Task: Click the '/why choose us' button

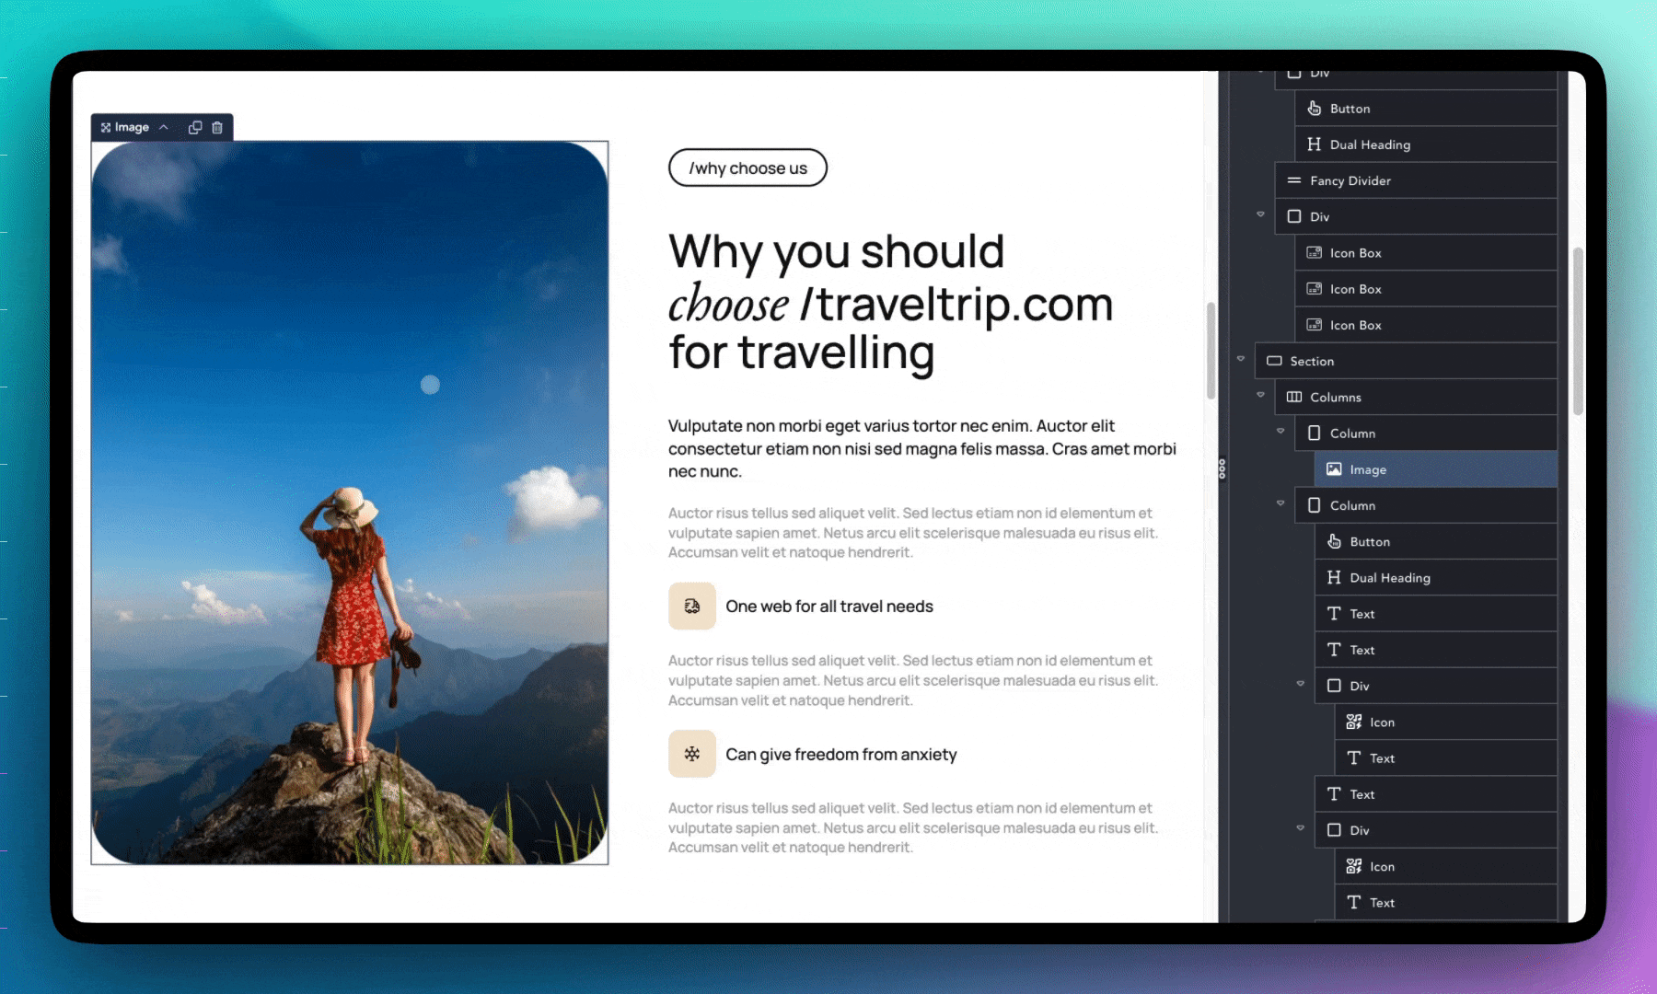Action: 747,168
